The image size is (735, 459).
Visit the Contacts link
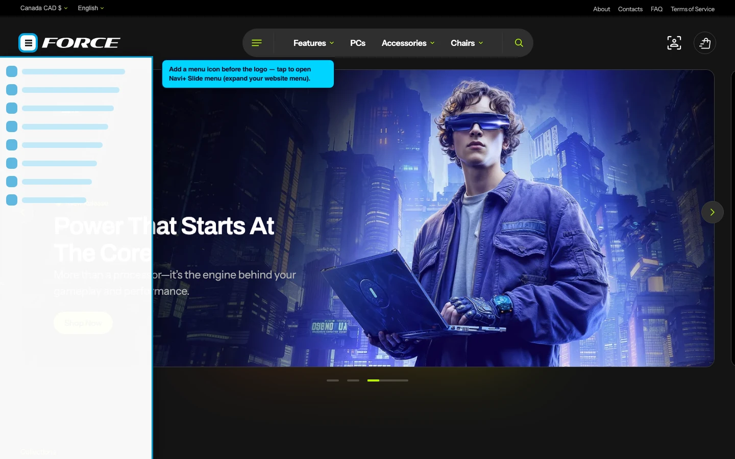tap(630, 9)
